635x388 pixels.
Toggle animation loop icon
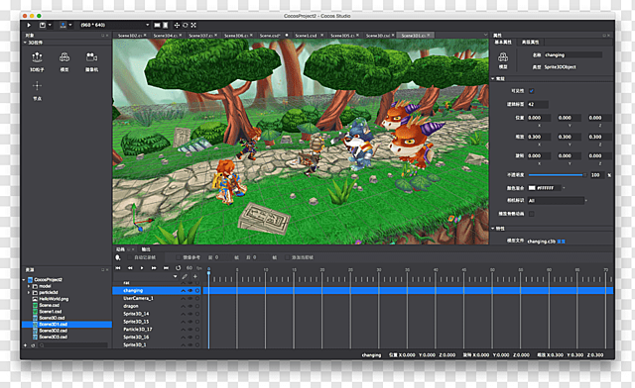179,268
